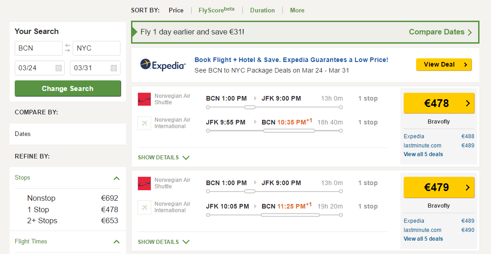Click the JFK 10:05 PM return timeline bar
491x254 pixels.
(274, 215)
